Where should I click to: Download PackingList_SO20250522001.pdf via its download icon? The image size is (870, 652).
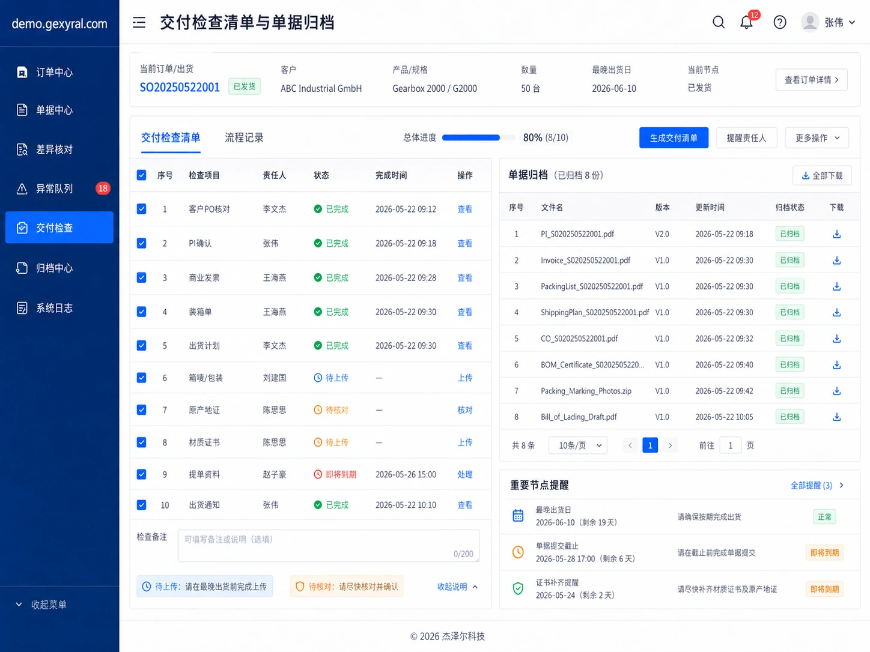coord(836,286)
